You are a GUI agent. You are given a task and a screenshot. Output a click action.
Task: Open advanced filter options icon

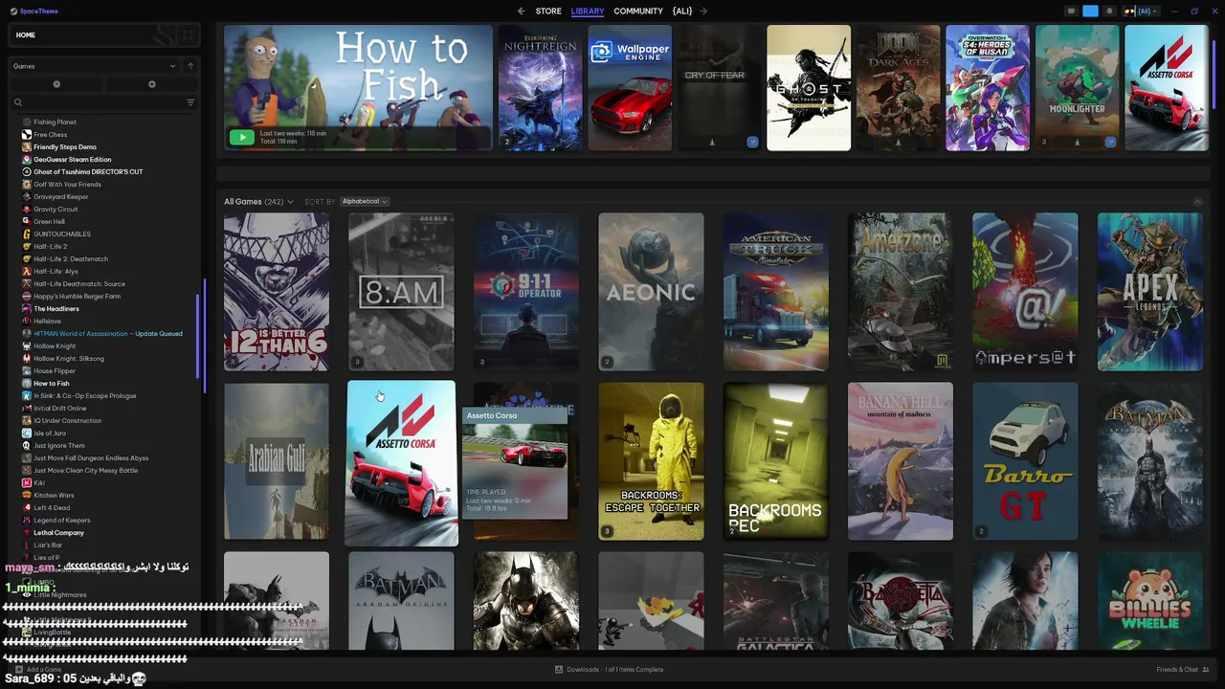[190, 102]
